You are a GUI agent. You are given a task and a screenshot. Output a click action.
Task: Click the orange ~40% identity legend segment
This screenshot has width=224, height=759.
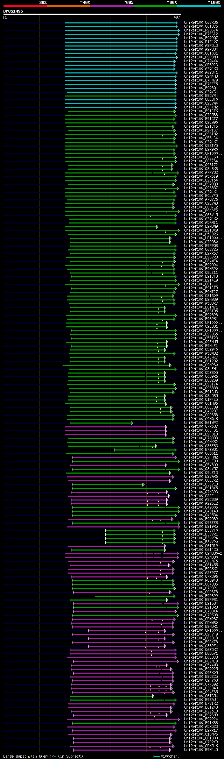(69, 6)
